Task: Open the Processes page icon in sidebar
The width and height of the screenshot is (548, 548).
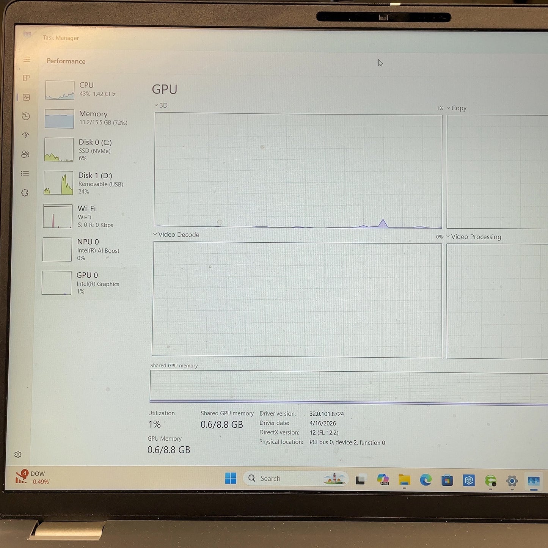Action: click(26, 78)
